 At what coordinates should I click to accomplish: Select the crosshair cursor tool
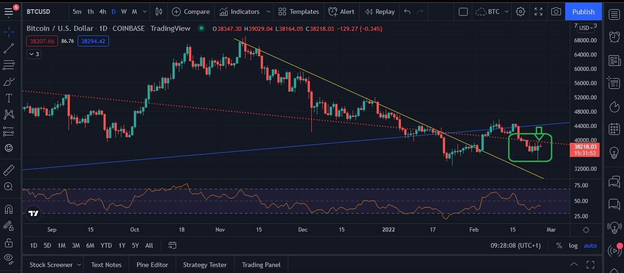pyautogui.click(x=9, y=32)
